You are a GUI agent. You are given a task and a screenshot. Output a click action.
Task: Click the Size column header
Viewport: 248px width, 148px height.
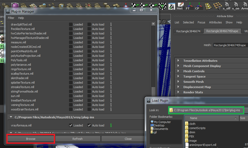click(x=244, y=118)
